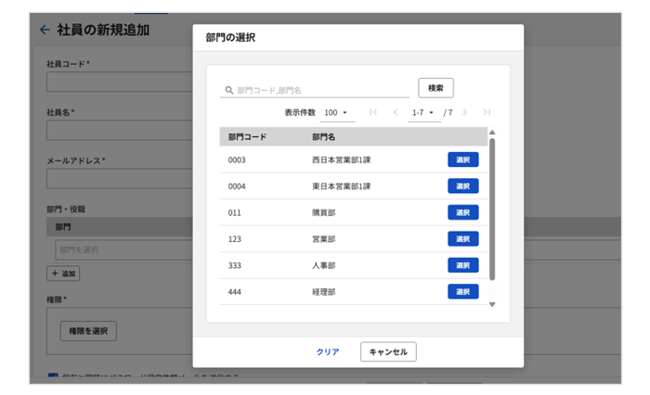Click the code 444 cell

click(235, 292)
